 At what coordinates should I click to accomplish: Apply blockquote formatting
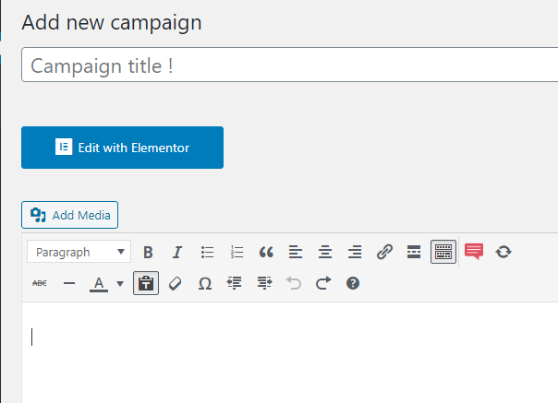coord(266,252)
